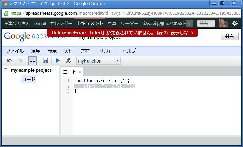
Task: Save the script with the floppy disk icon
Action: [45, 61]
